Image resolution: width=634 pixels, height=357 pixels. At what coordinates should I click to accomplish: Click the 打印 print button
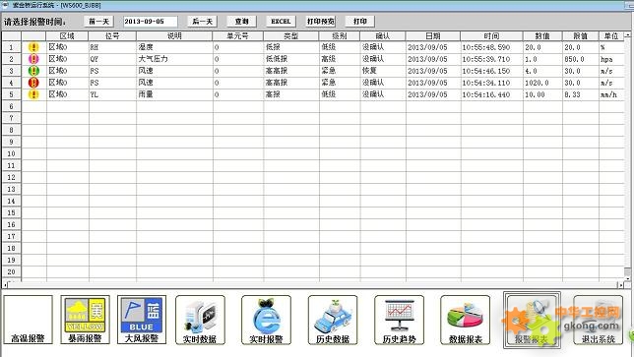(x=360, y=22)
